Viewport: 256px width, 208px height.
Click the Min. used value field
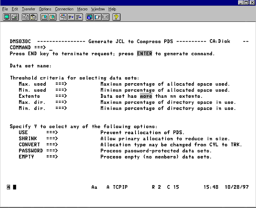click(83, 90)
